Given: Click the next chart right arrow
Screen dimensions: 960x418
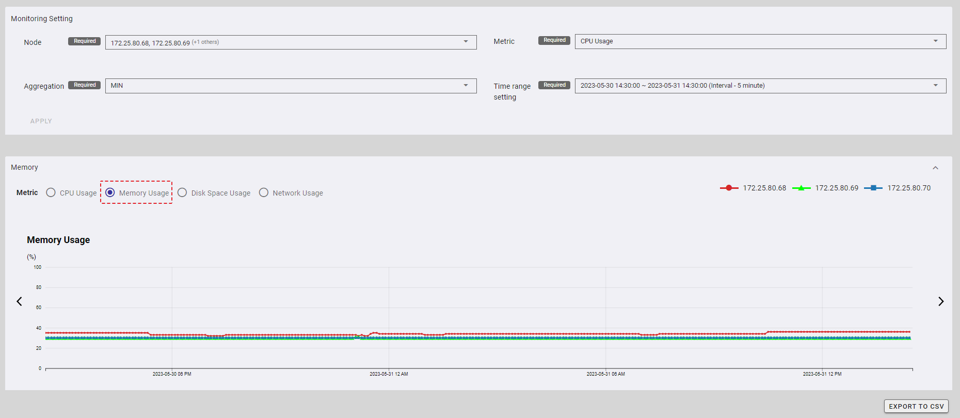Looking at the screenshot, I should coord(940,301).
